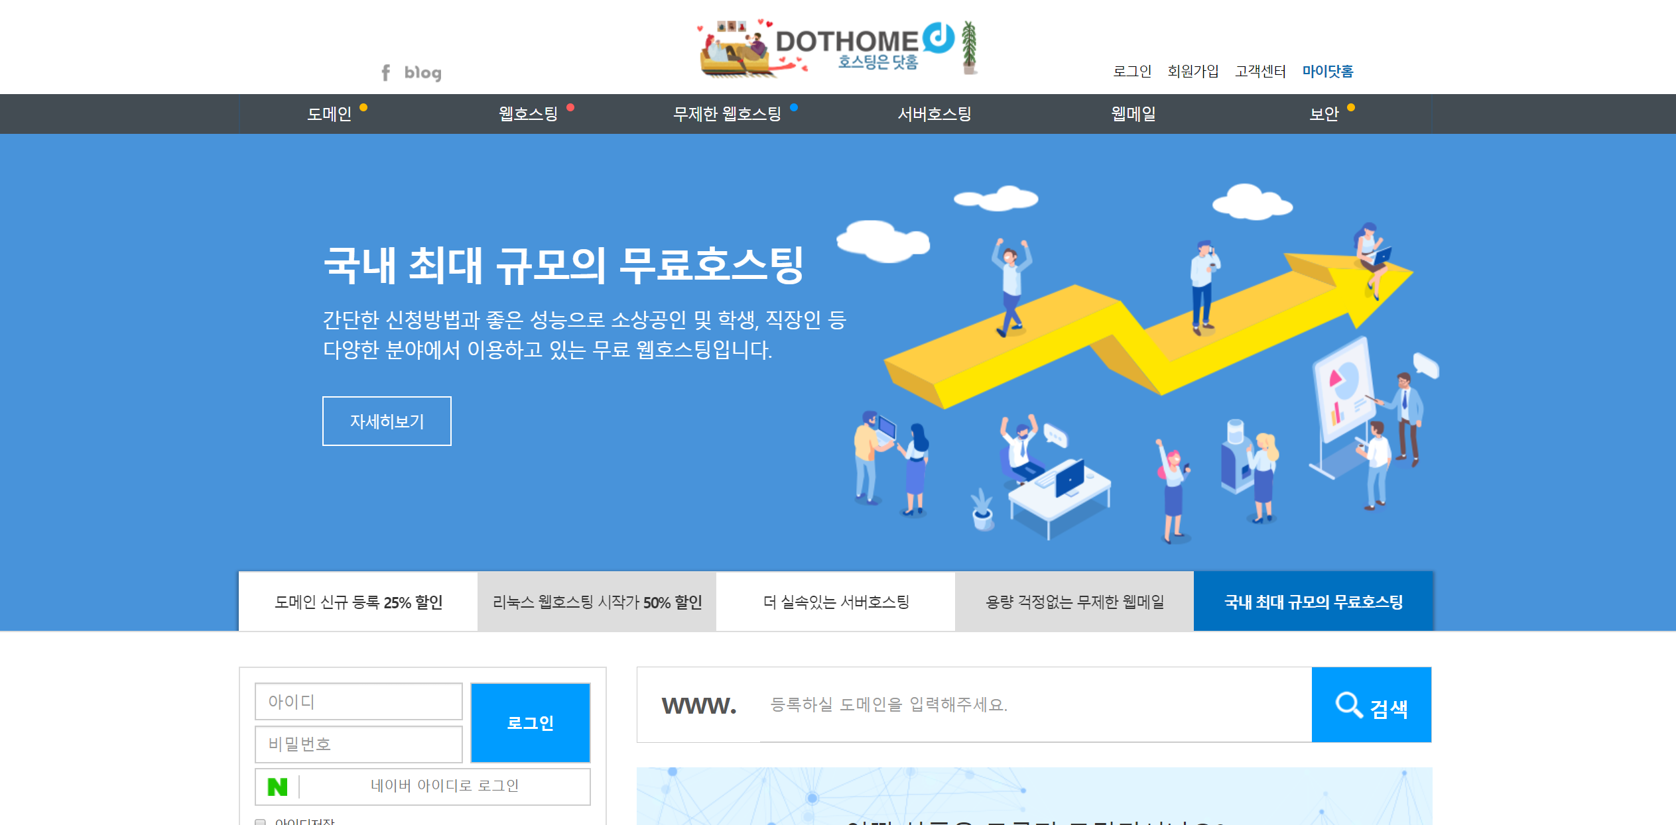
Task: Open the 회원가입 link
Action: pos(1193,71)
